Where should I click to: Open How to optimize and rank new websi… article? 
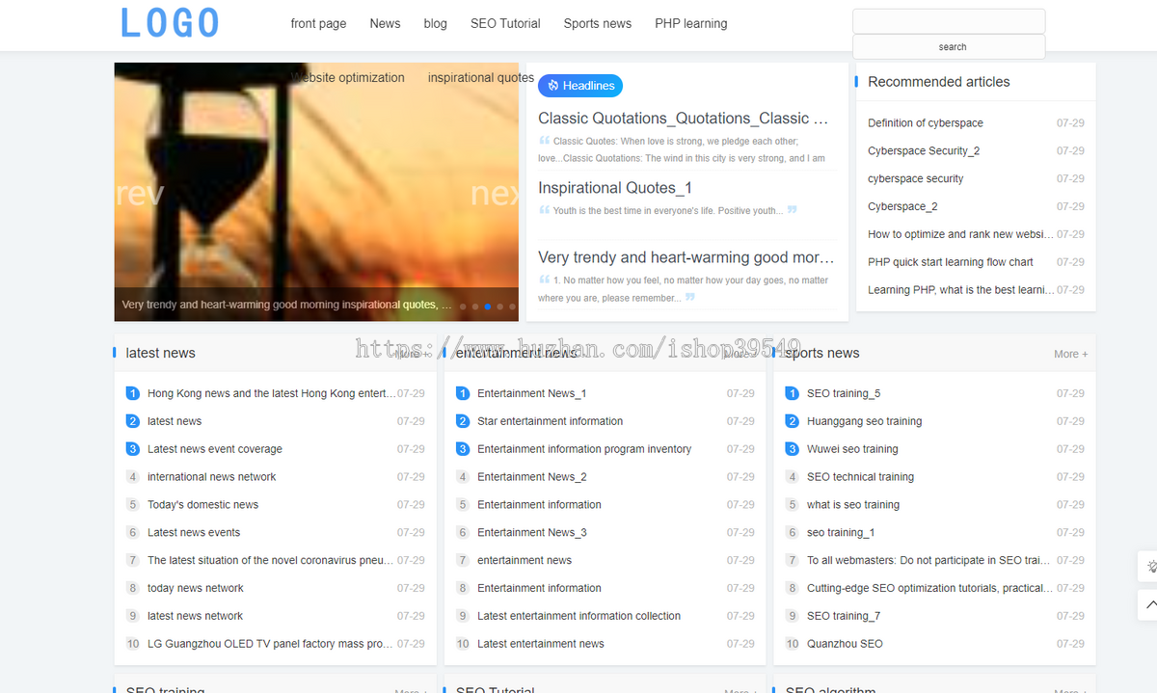(x=960, y=234)
